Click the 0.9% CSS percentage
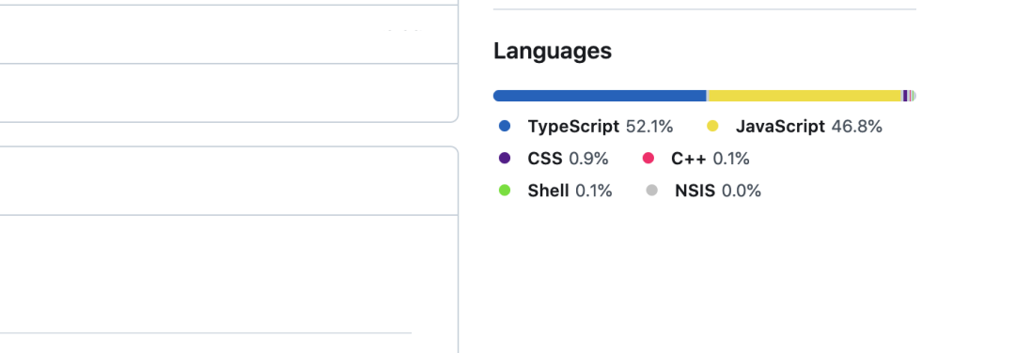The image size is (1015, 353). pyautogui.click(x=589, y=159)
